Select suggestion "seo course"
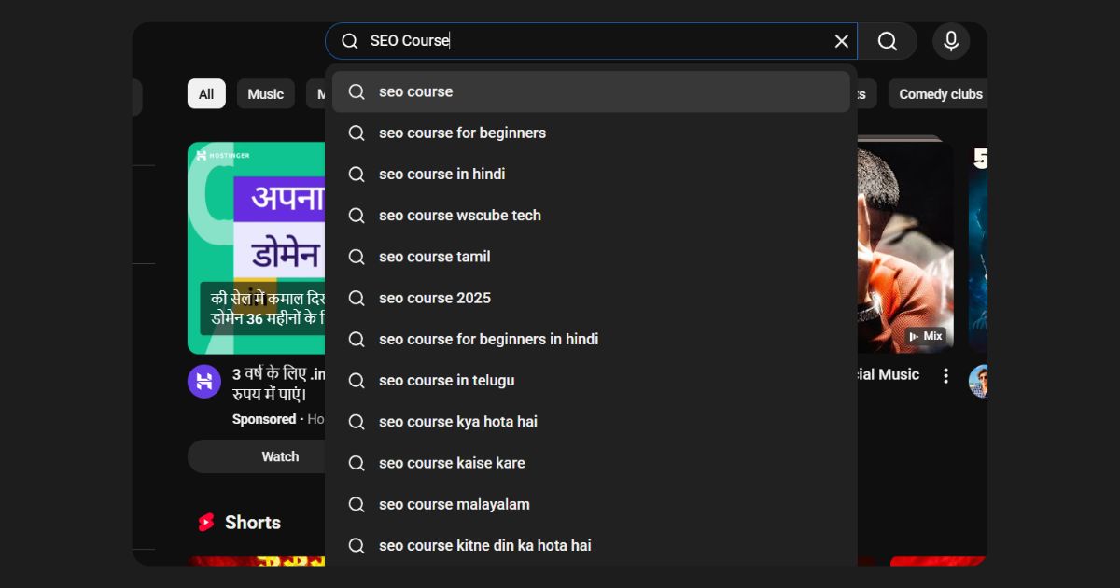1120x588 pixels. pyautogui.click(x=591, y=91)
